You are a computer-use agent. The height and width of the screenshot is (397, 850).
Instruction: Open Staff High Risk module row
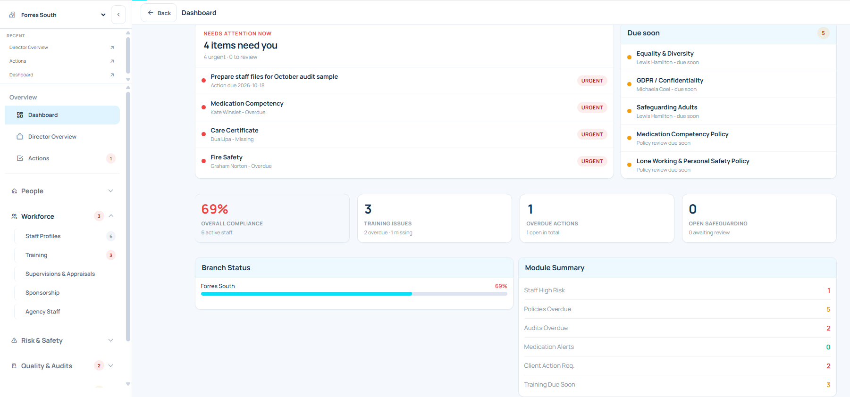coord(677,290)
